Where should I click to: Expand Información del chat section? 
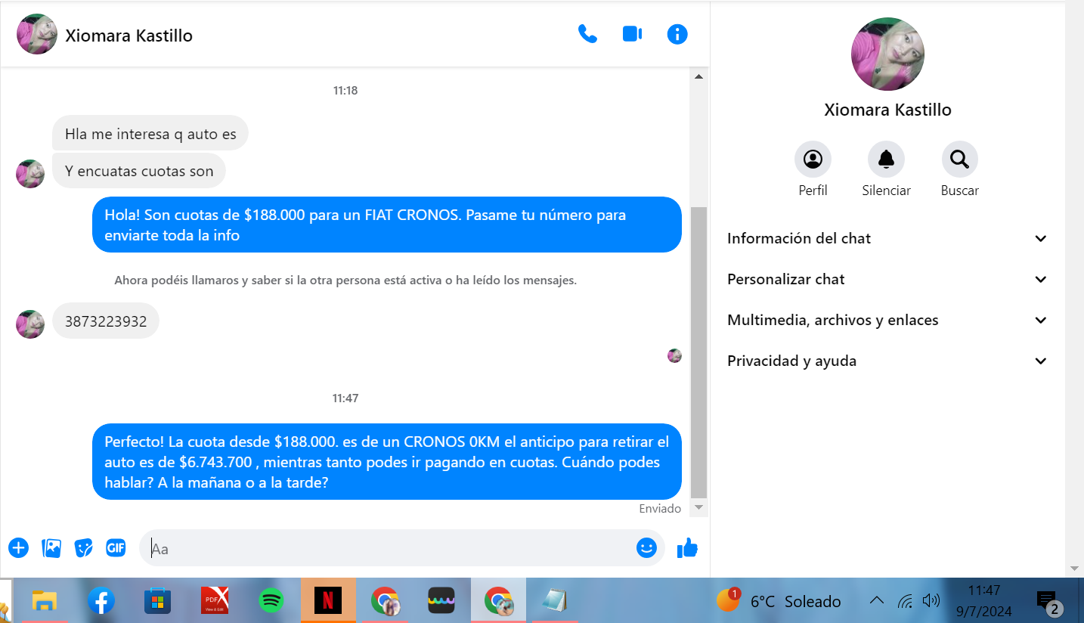click(888, 238)
